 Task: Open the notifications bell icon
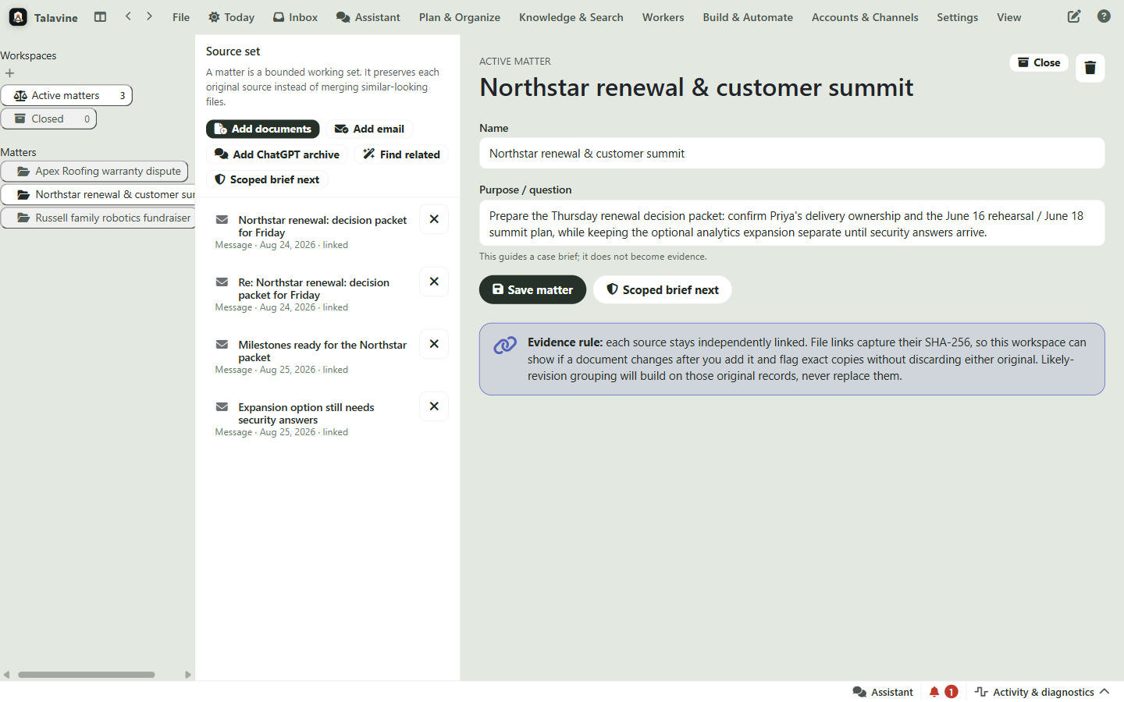934,692
